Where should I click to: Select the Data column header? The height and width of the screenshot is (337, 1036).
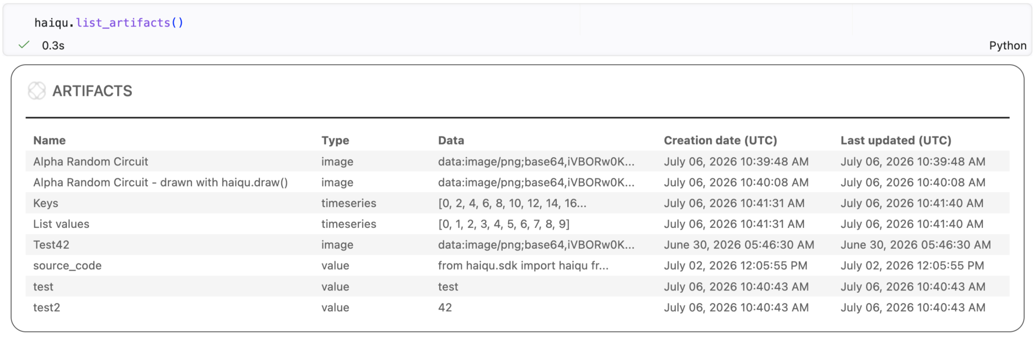point(451,140)
